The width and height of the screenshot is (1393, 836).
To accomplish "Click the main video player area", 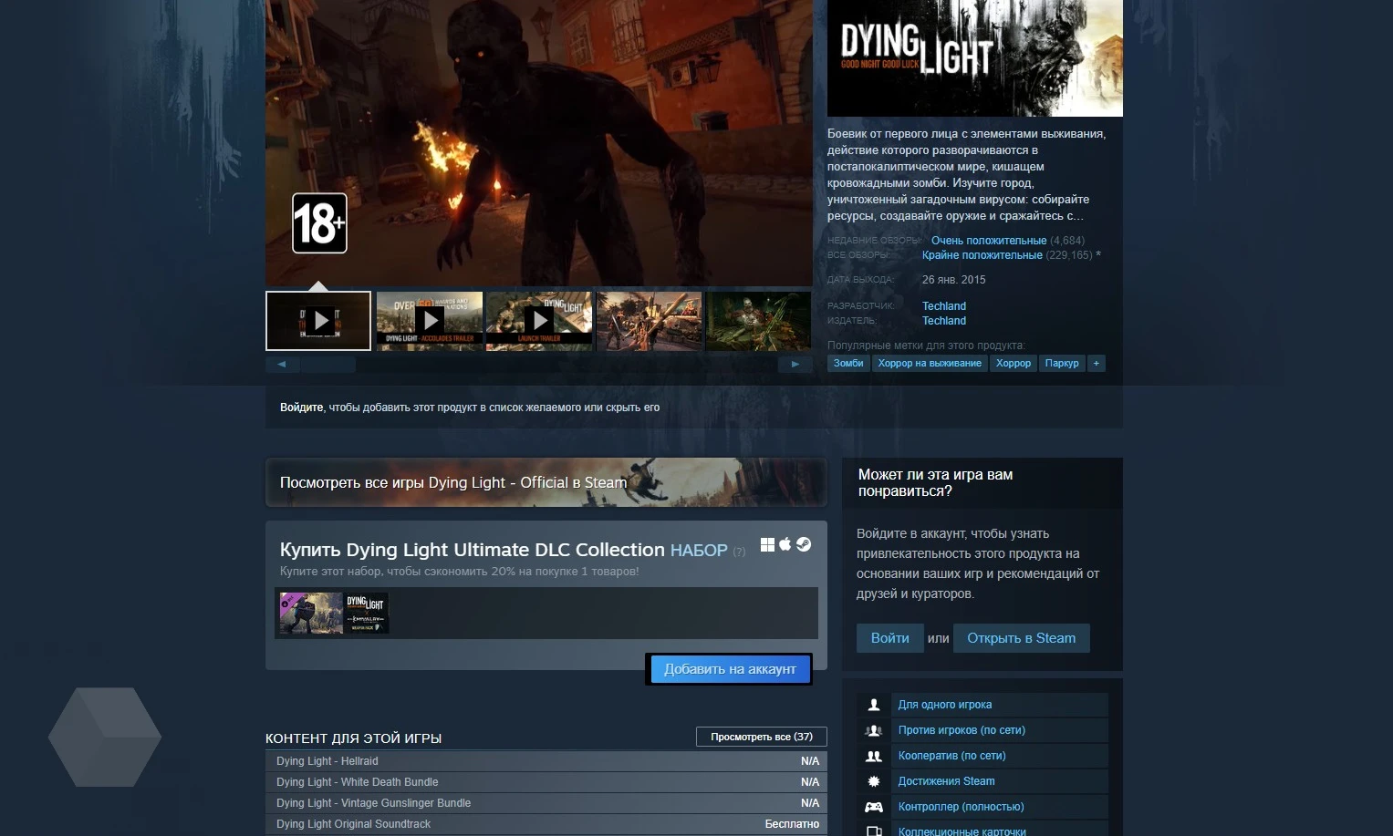I will pos(539,142).
